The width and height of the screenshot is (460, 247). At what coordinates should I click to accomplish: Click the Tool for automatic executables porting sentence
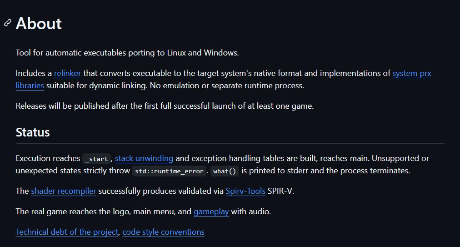(x=127, y=53)
